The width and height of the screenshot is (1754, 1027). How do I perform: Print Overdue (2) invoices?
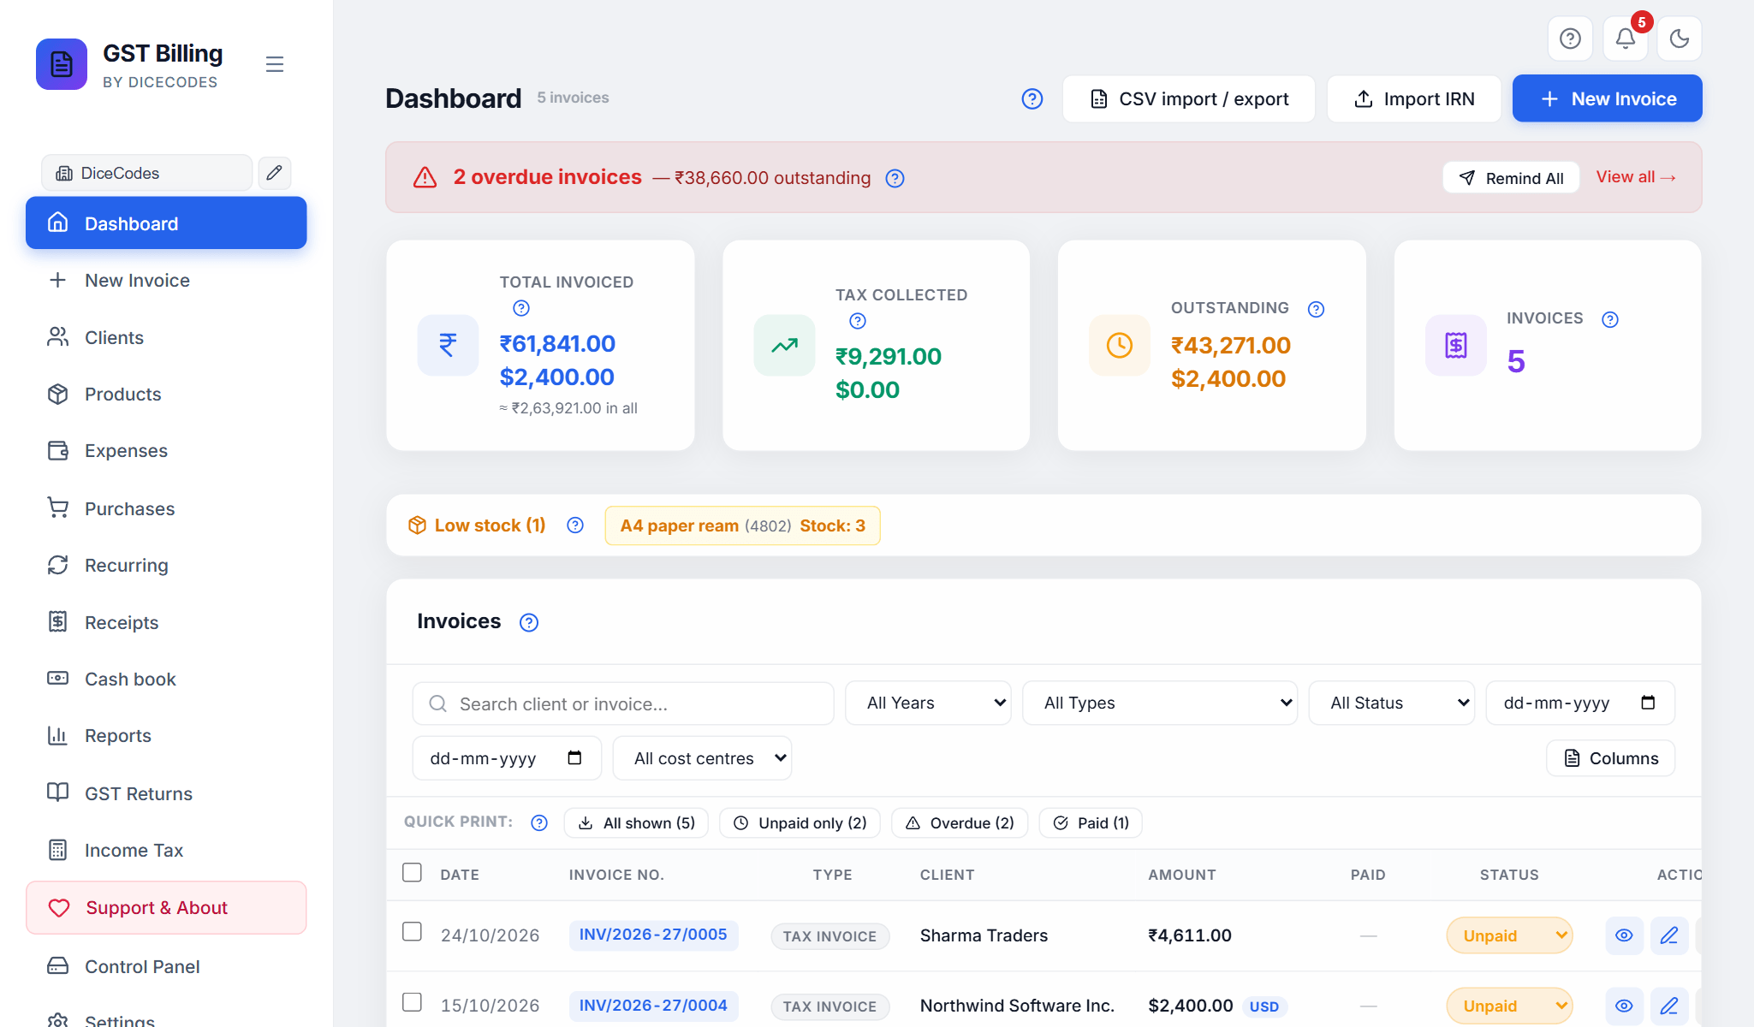click(x=959, y=822)
